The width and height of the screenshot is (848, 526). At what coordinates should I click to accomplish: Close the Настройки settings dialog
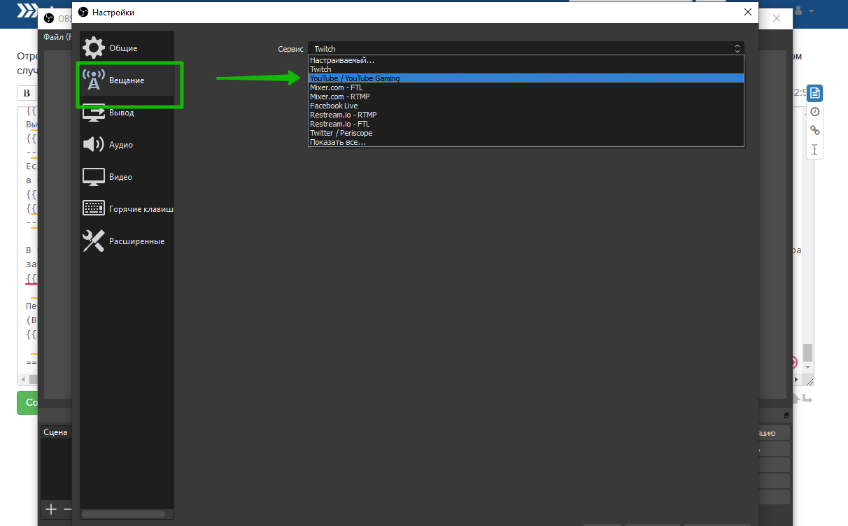(748, 12)
